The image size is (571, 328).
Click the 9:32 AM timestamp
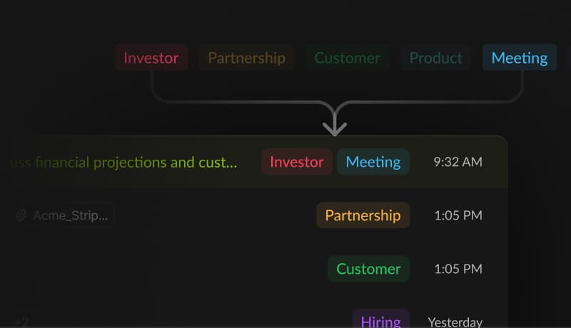458,162
